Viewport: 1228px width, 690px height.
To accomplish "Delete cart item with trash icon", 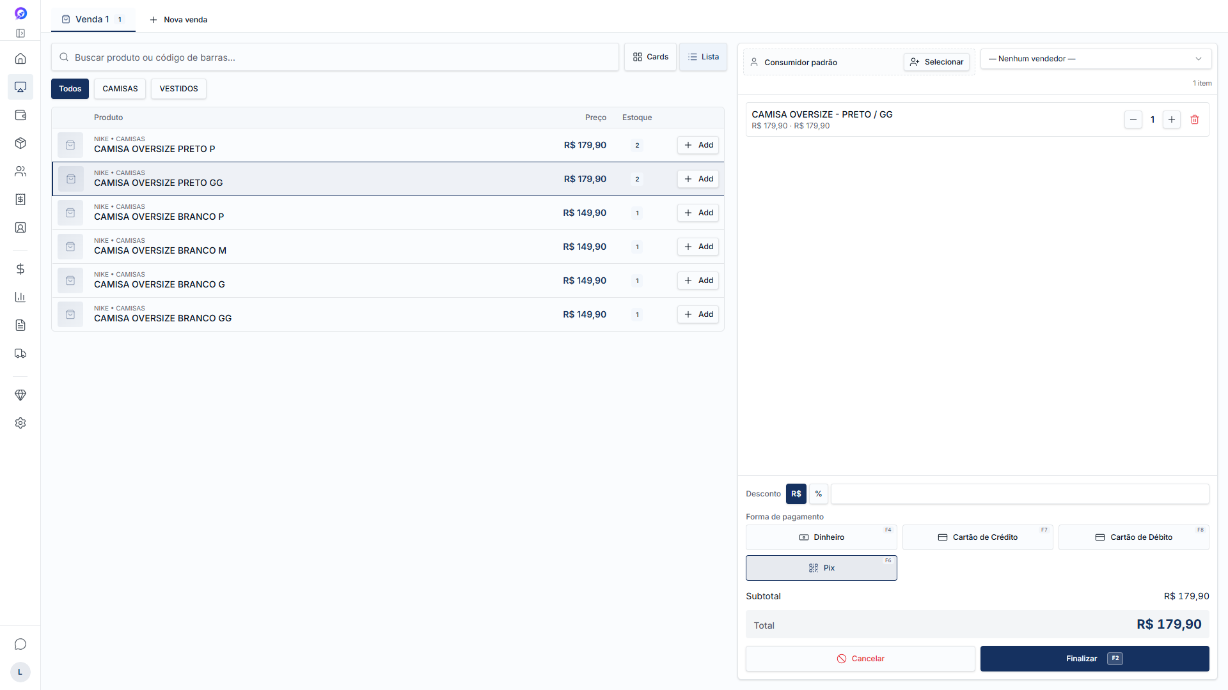I will (x=1195, y=119).
